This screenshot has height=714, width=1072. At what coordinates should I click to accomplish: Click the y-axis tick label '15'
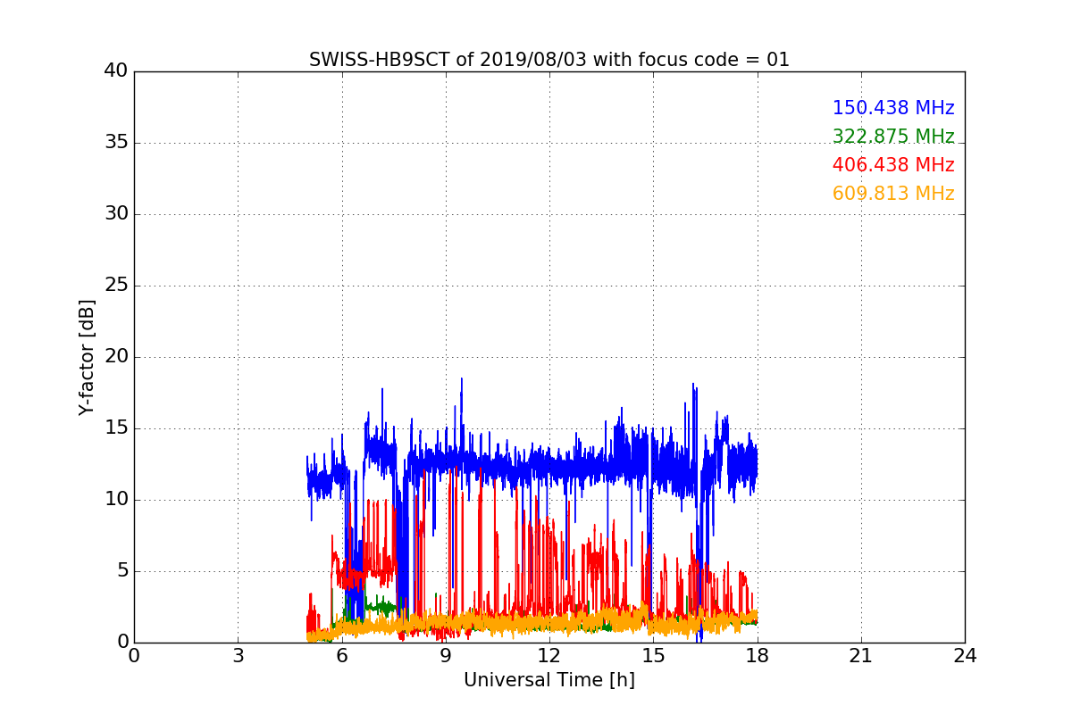point(115,428)
